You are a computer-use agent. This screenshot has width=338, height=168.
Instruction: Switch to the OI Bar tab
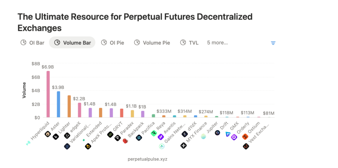point(33,43)
